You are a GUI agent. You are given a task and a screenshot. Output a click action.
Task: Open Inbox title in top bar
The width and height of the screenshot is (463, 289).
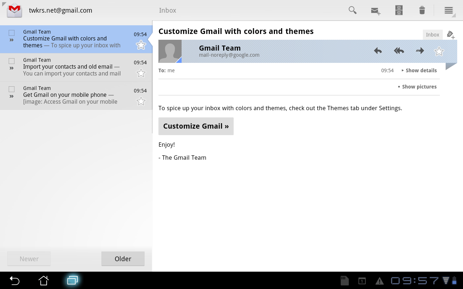click(167, 10)
